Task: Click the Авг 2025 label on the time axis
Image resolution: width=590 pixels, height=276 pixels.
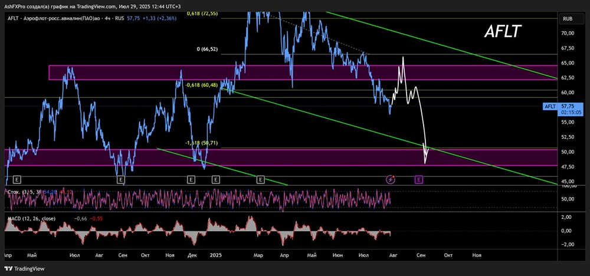Action: click(x=393, y=255)
